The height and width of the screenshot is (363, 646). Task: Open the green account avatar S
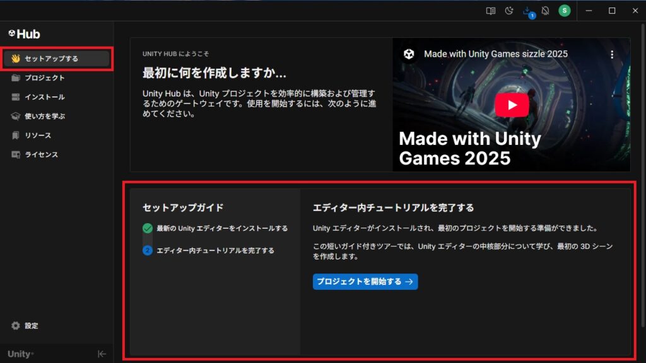(x=565, y=11)
